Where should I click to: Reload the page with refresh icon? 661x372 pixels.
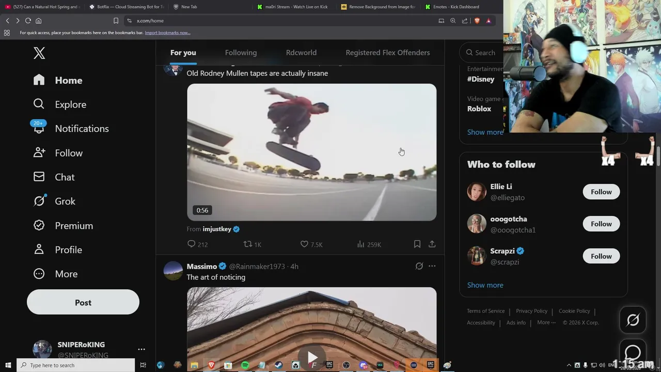click(28, 21)
